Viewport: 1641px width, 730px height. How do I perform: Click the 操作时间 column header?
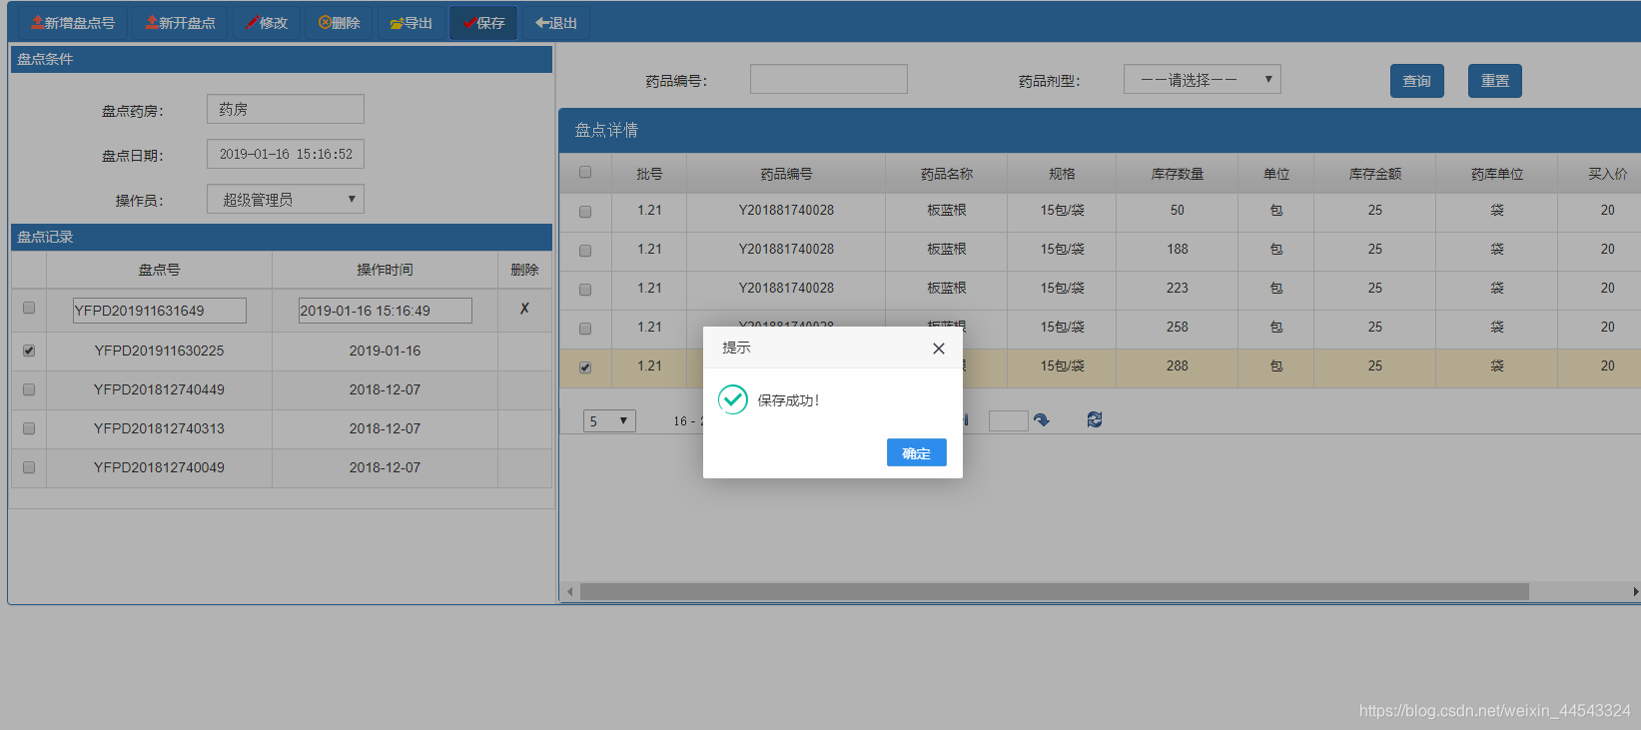click(385, 270)
